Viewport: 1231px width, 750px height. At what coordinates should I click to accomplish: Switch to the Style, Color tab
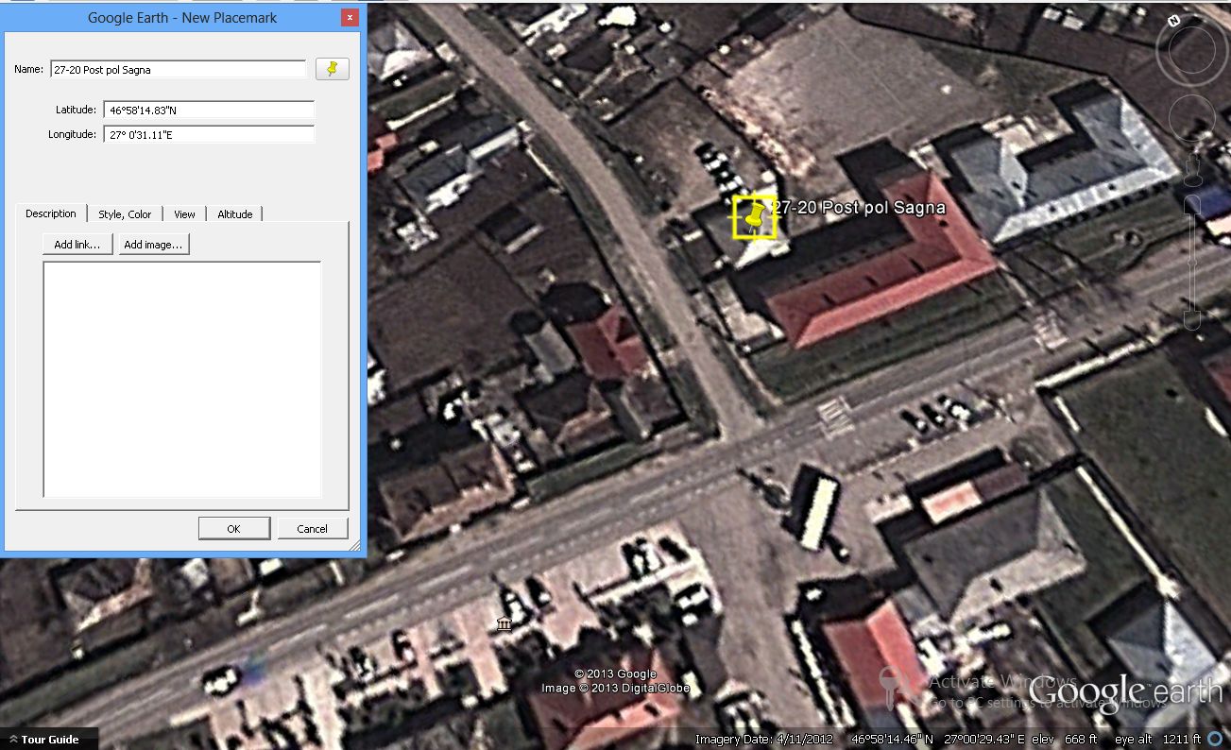coord(125,214)
